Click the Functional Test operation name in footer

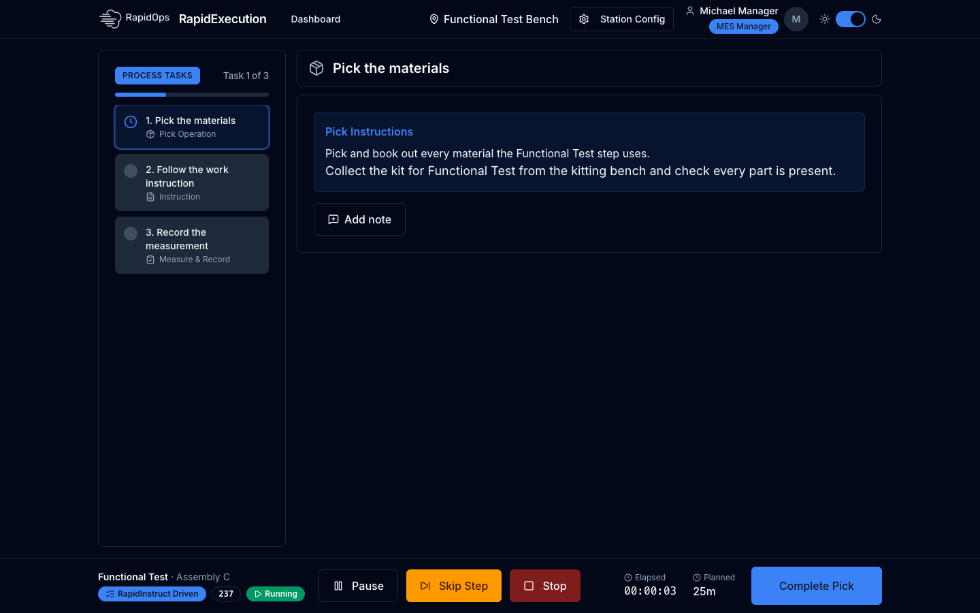click(133, 577)
